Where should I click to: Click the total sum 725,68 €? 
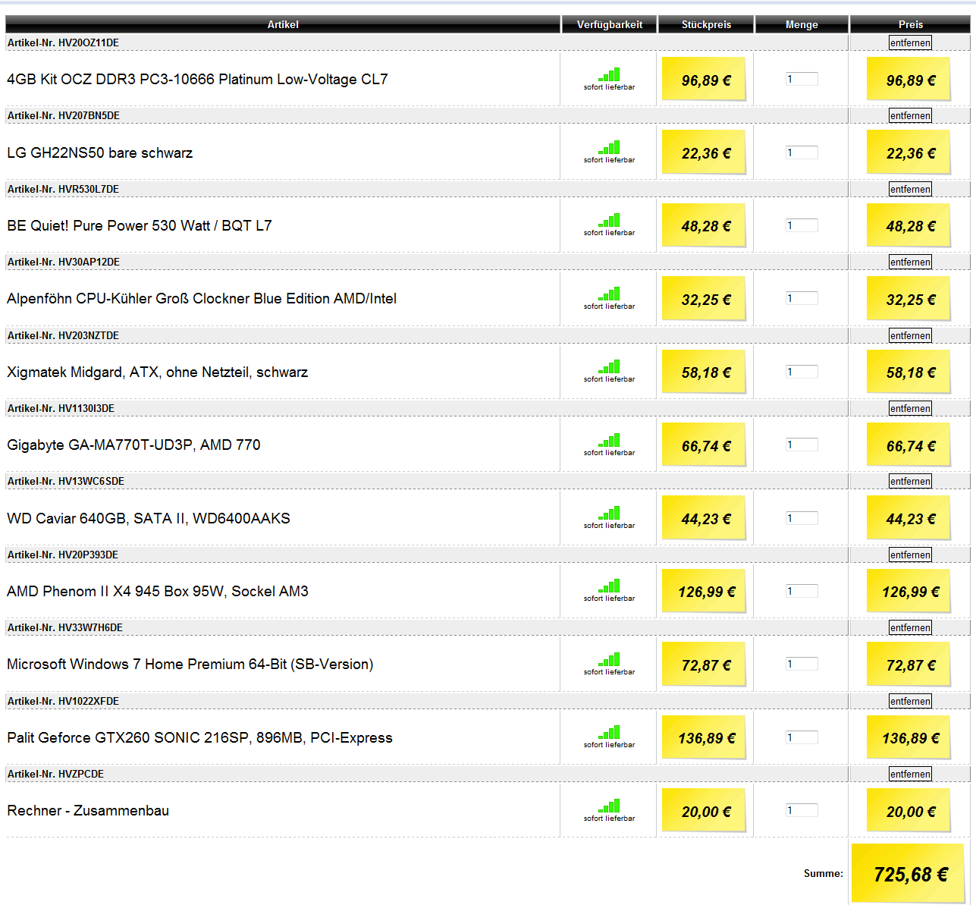coord(910,874)
